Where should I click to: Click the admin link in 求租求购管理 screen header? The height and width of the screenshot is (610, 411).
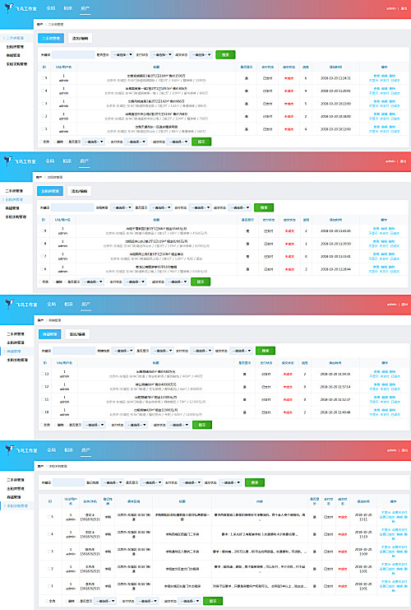click(391, 450)
